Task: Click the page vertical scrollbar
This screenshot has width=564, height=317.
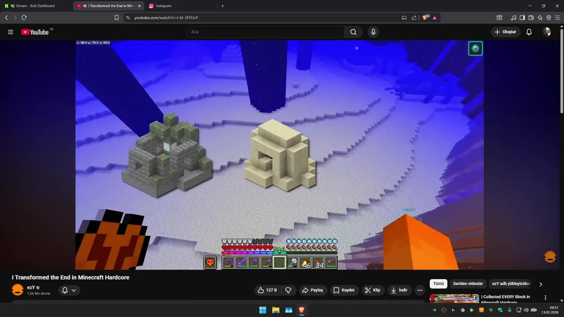Action: (x=561, y=70)
